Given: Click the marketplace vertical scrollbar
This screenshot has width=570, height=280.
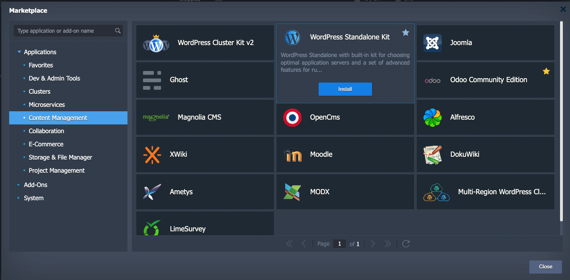Looking at the screenshot, I should tap(561, 121).
